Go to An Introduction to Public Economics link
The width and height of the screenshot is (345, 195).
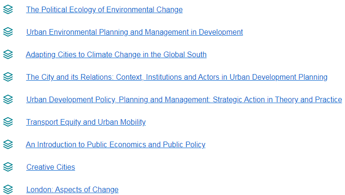(x=115, y=145)
